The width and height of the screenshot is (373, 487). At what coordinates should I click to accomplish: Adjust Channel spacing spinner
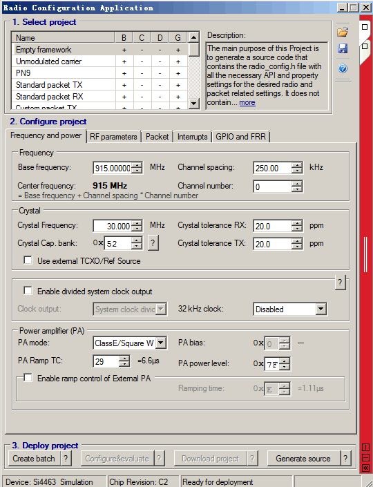click(x=297, y=168)
